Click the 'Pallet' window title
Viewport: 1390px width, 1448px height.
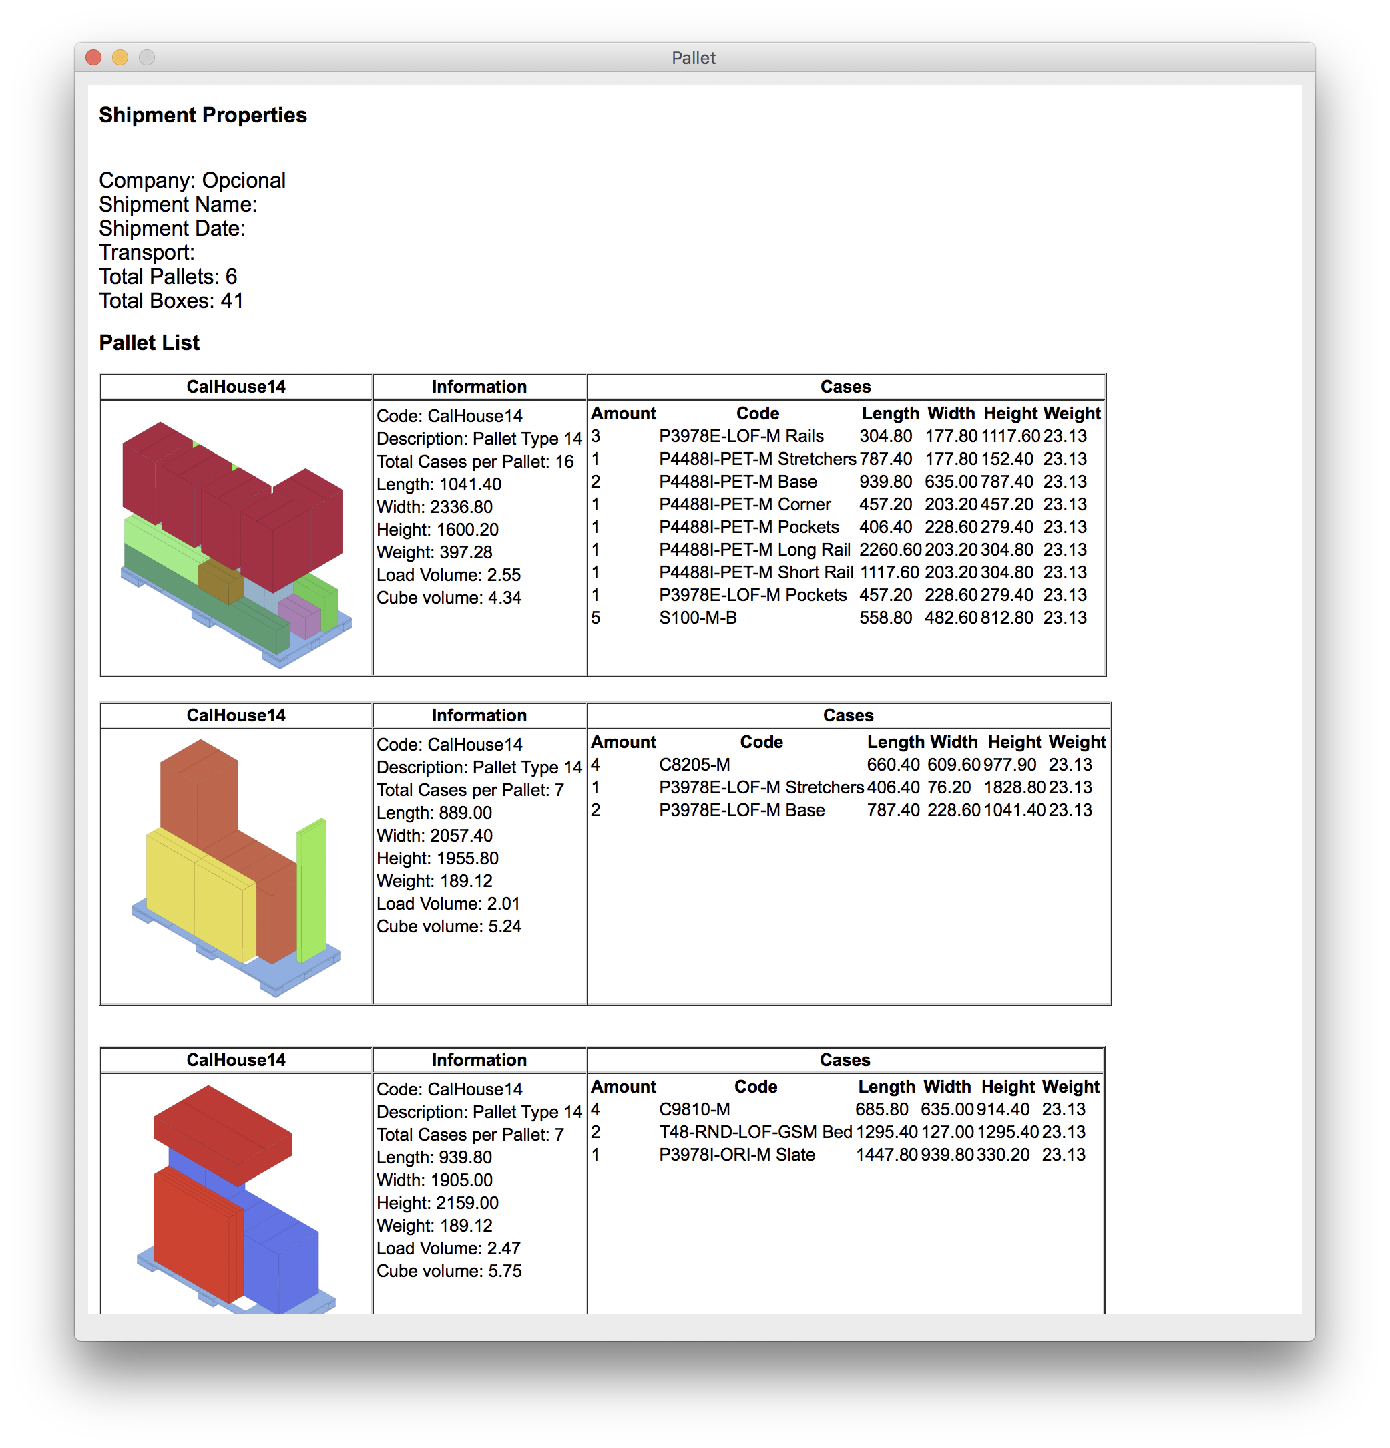coord(694,57)
